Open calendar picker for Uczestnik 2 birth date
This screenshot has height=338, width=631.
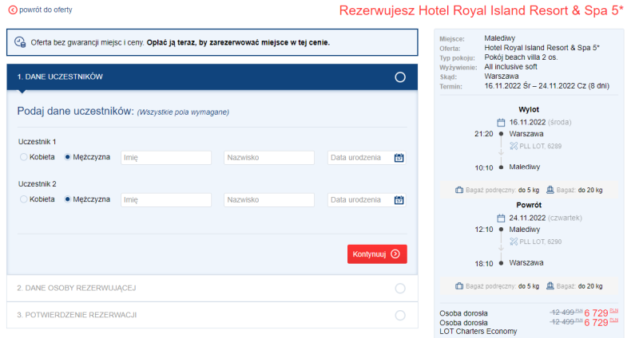(x=399, y=200)
